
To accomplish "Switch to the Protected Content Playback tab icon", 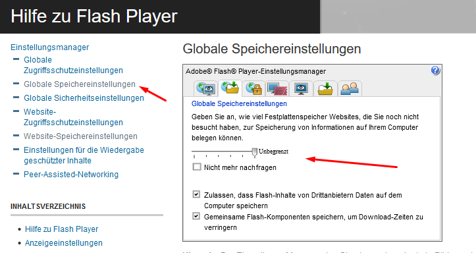I will [x=277, y=88].
